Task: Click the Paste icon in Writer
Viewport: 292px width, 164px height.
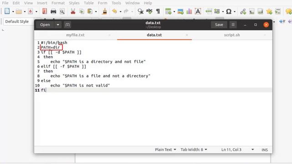Action: pyautogui.click(x=90, y=11)
